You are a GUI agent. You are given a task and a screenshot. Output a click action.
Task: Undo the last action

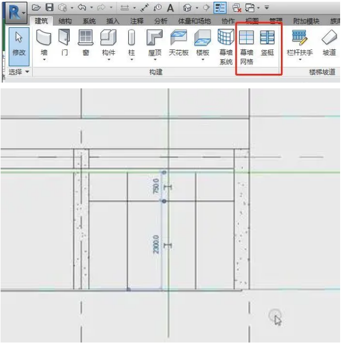[x=82, y=8]
